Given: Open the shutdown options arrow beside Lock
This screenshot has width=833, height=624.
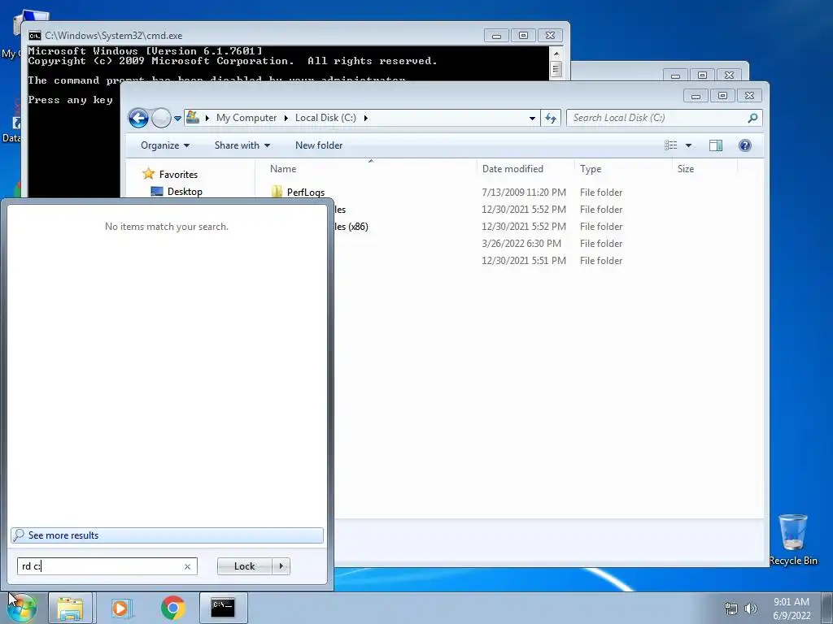Looking at the screenshot, I should [x=281, y=566].
